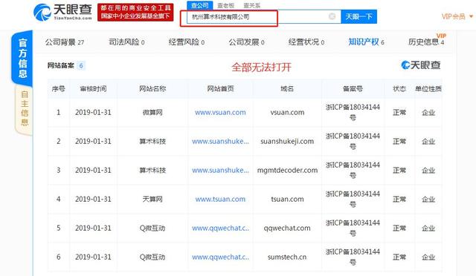Viewport: 476px width, 276px height.
Task: Open the www.vsuan.com homepage link
Action: (x=220, y=112)
